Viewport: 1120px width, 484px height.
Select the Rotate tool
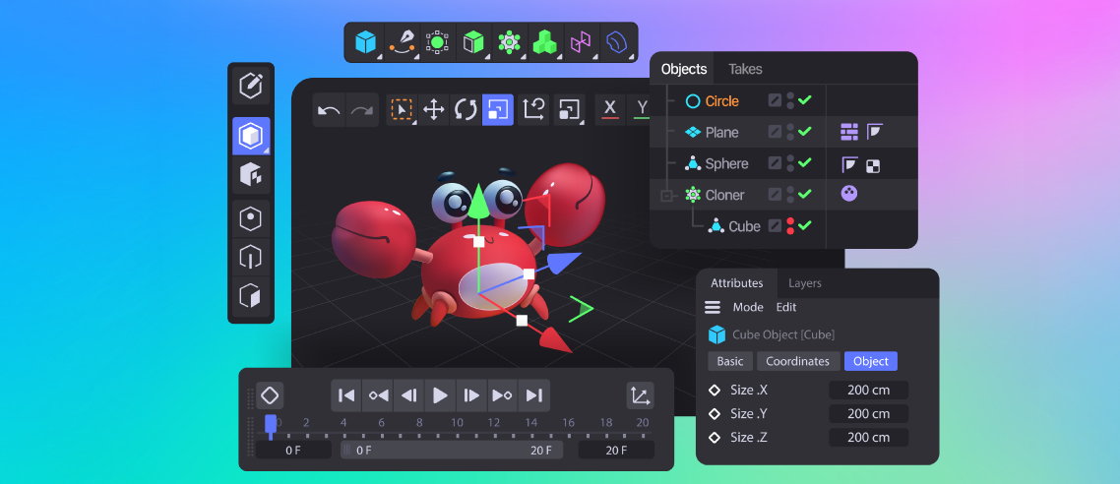pyautogui.click(x=466, y=110)
